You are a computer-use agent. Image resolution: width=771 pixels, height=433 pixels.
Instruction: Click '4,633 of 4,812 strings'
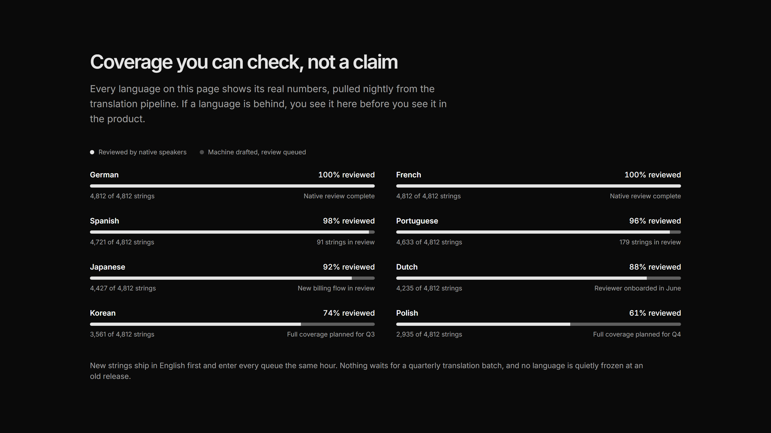pyautogui.click(x=429, y=242)
